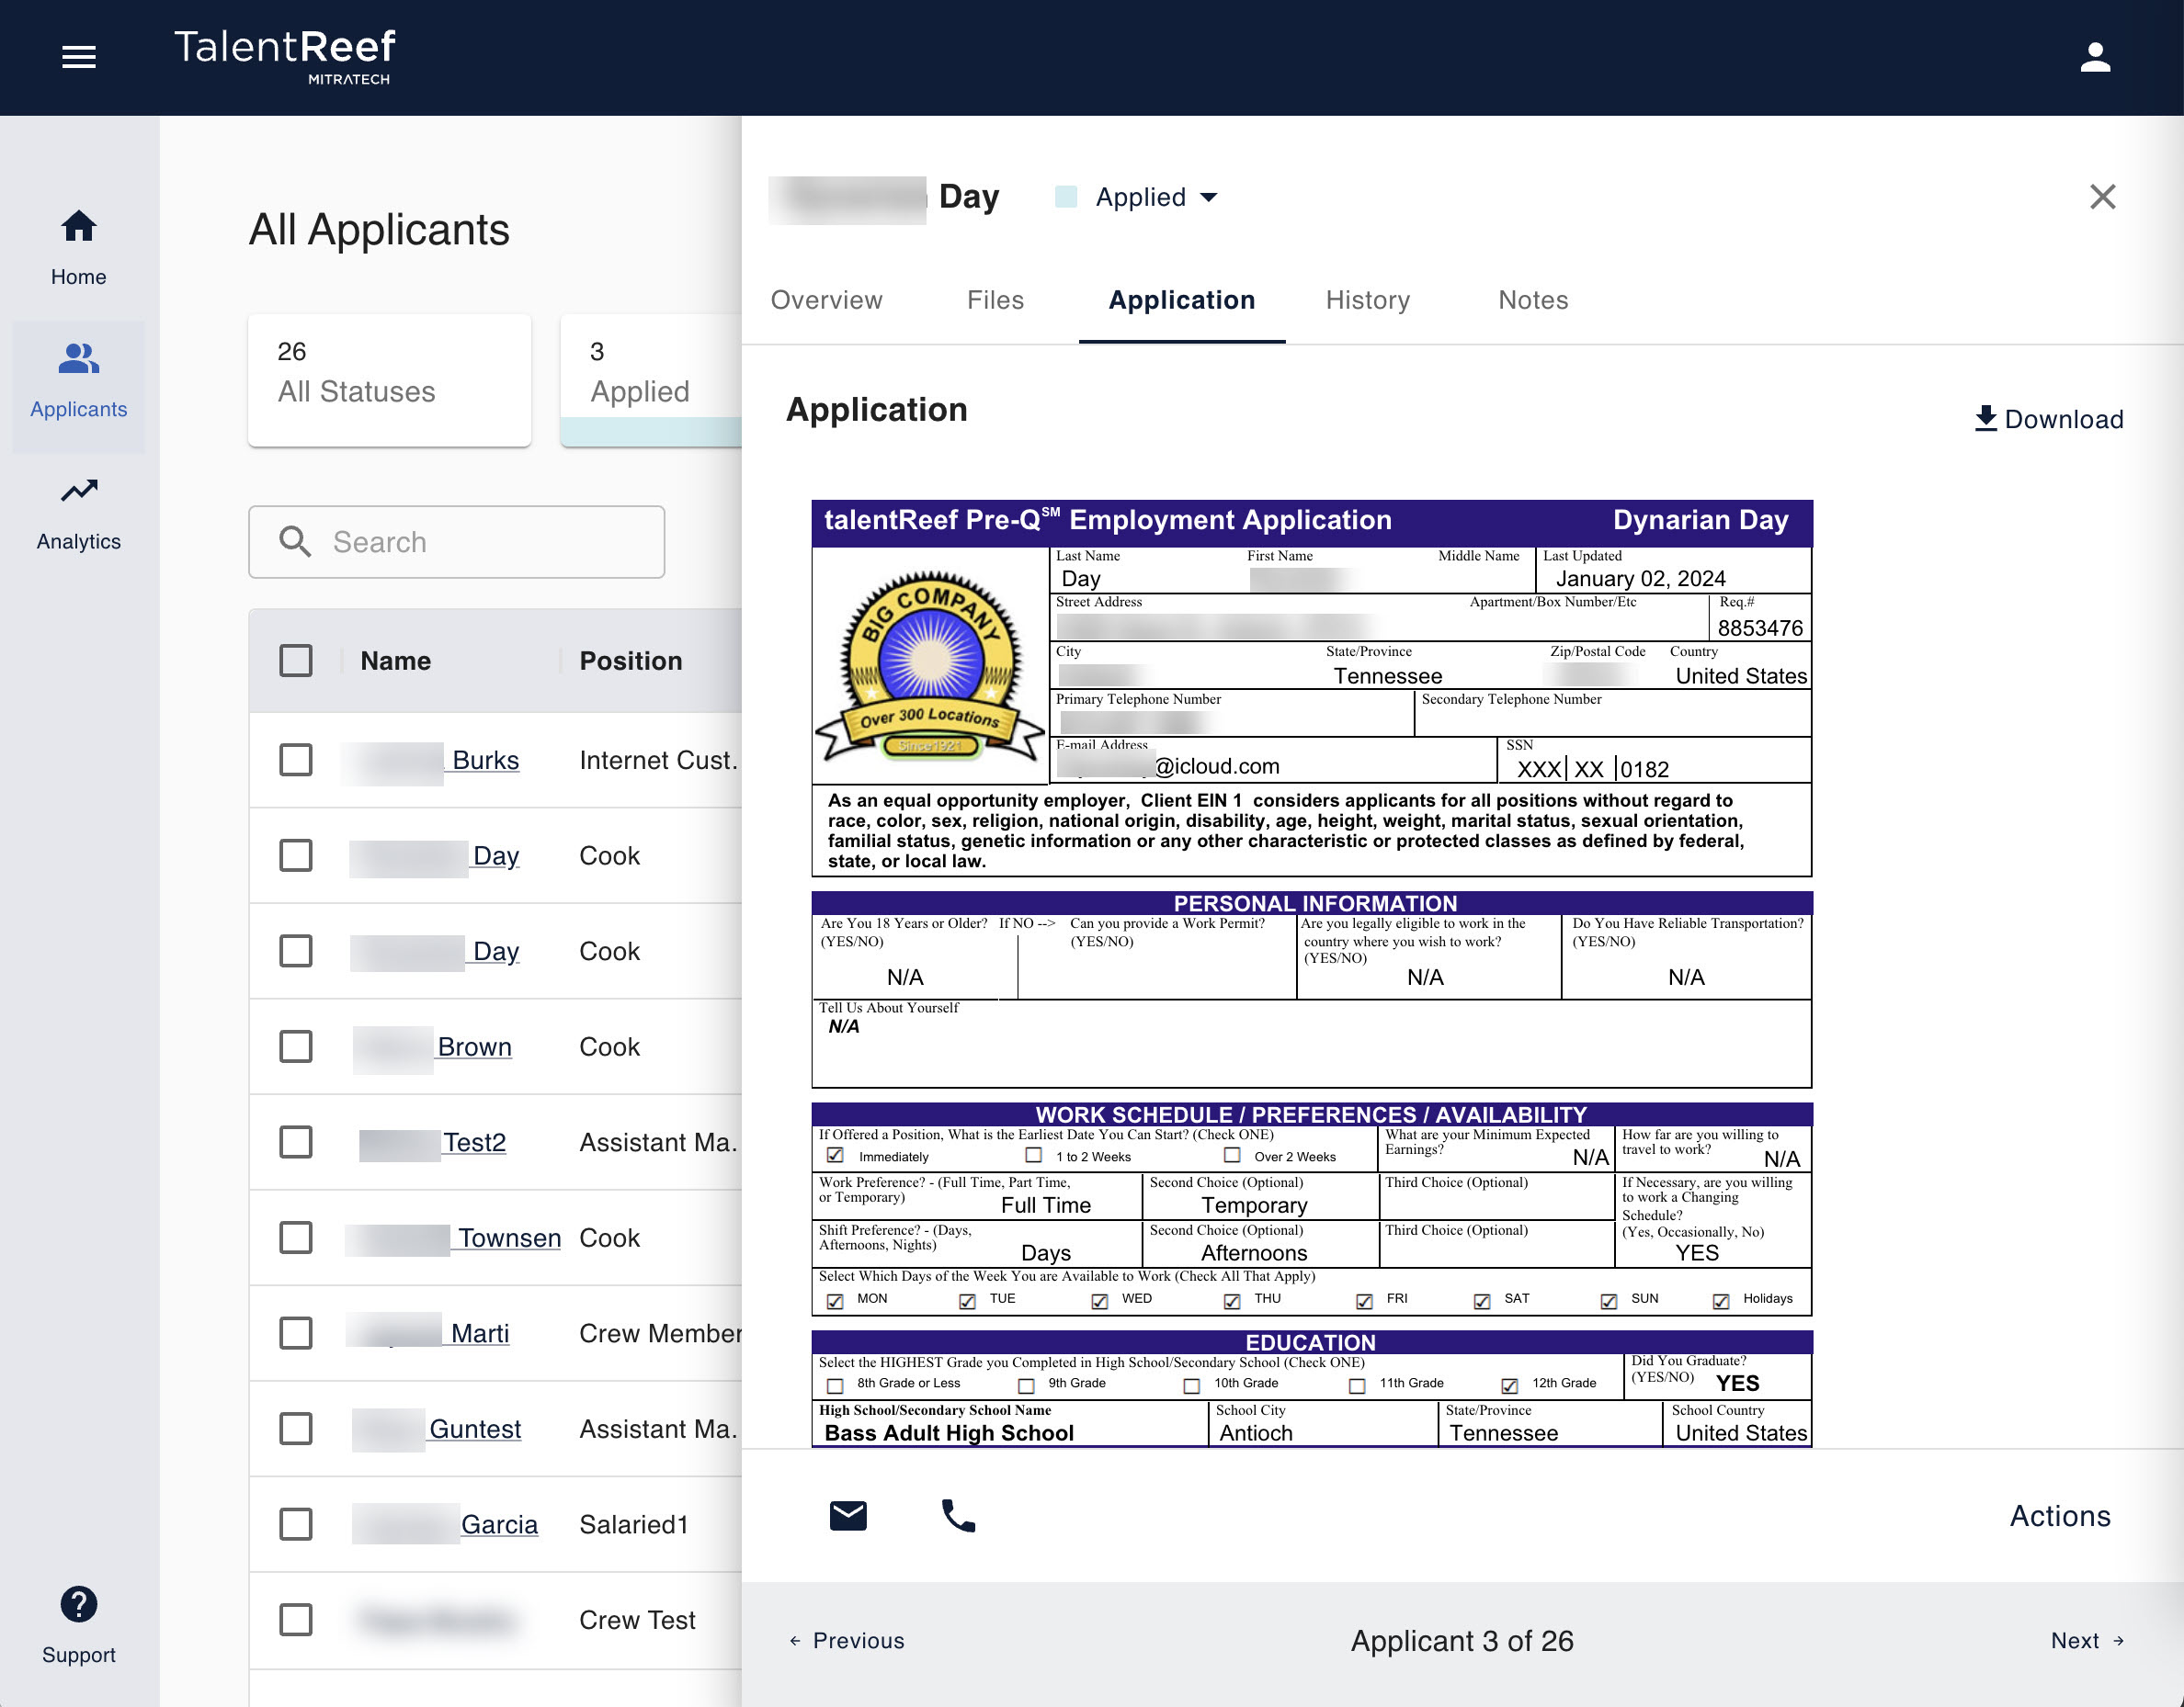Check the checkbox next to Burks
2184x1707 pixels.
(x=296, y=760)
